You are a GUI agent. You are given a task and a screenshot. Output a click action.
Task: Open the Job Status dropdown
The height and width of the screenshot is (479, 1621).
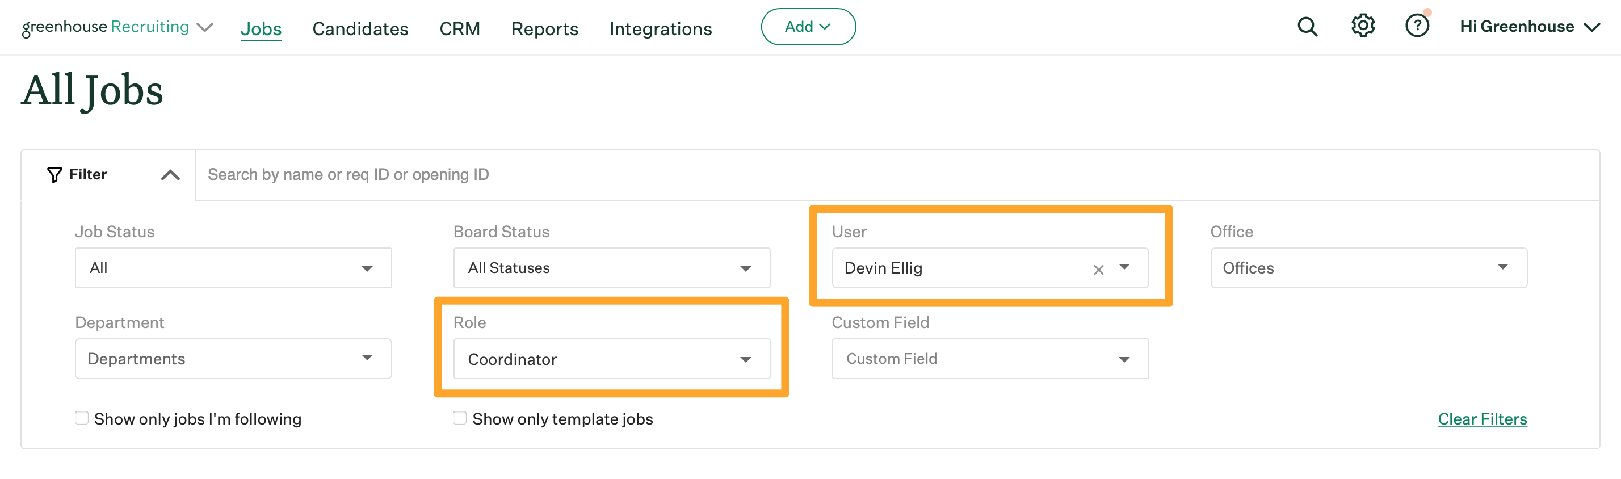pyautogui.click(x=233, y=267)
